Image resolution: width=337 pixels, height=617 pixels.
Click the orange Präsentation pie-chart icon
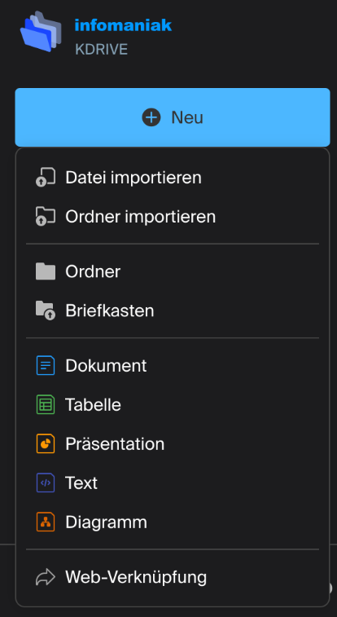click(x=46, y=444)
